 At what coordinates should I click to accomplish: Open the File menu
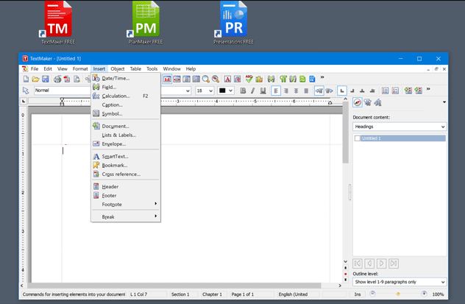(x=35, y=68)
